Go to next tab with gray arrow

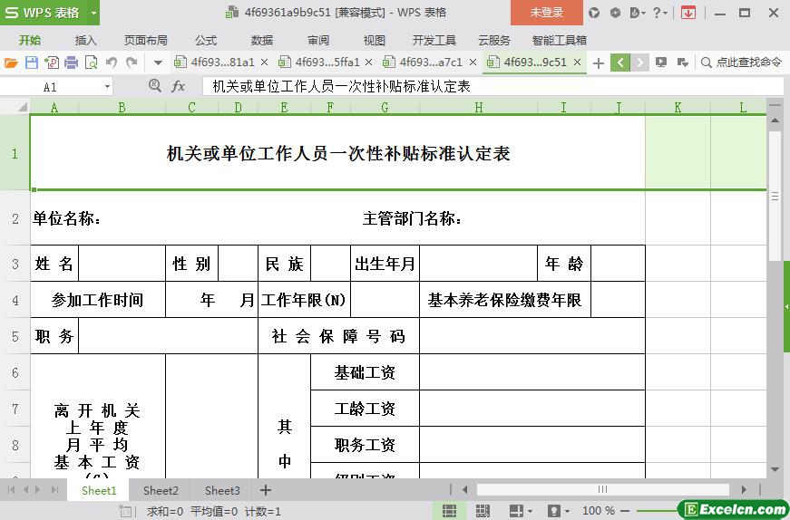pos(639,63)
